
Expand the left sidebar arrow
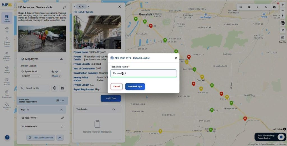click(x=15, y=5)
